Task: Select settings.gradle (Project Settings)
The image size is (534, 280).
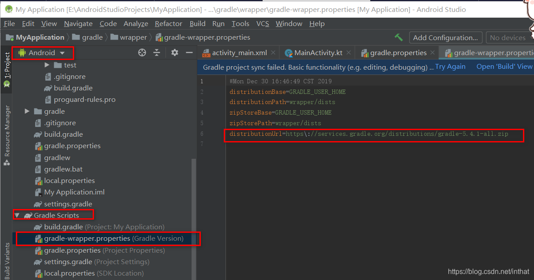Action: tap(92, 262)
